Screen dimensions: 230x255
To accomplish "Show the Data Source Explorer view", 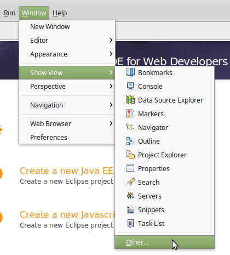I will click(164, 100).
